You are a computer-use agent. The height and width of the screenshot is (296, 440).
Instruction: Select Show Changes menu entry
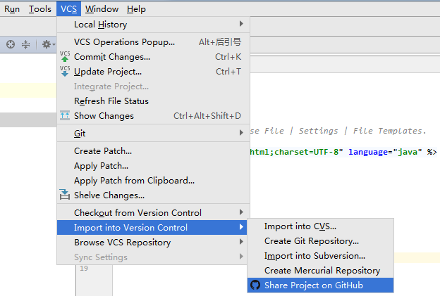tap(153, 116)
